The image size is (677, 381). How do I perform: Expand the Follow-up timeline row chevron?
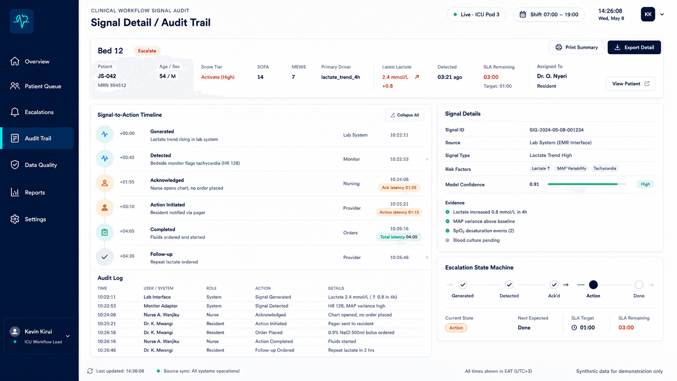pos(427,258)
